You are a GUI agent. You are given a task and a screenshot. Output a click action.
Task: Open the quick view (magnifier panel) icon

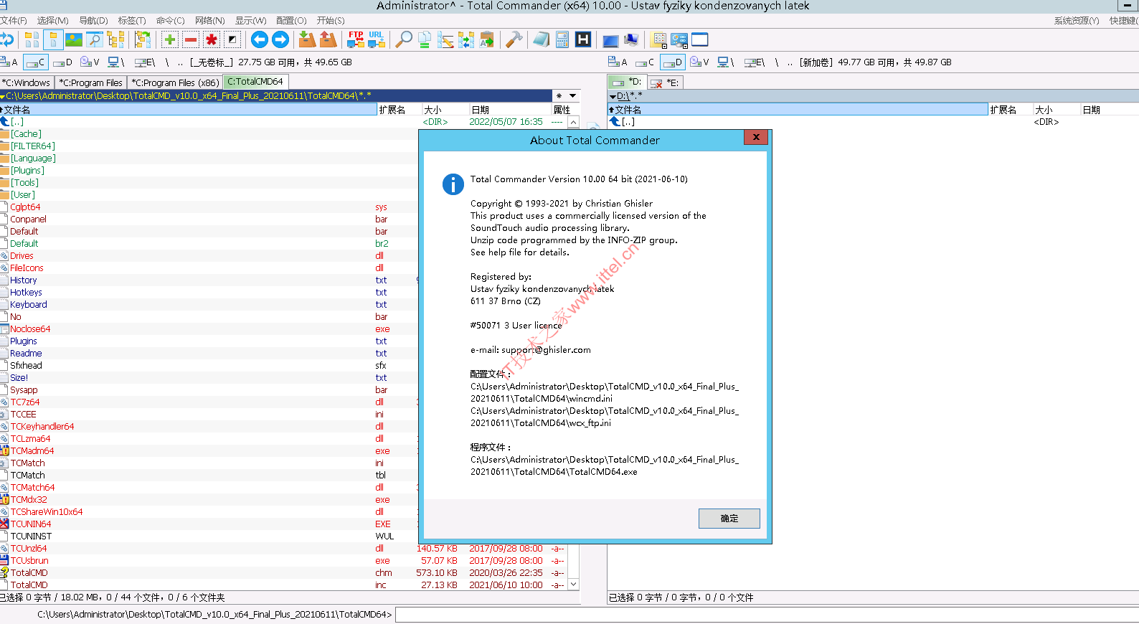point(94,39)
